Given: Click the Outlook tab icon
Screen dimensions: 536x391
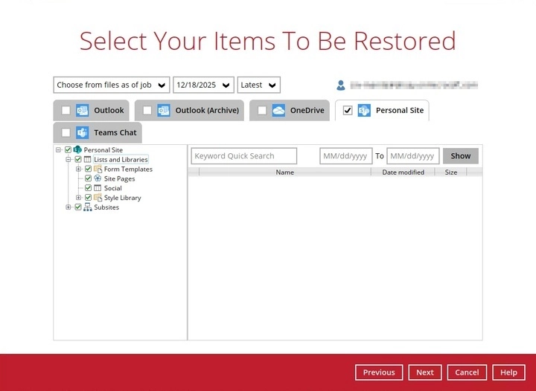Looking at the screenshot, I should tap(82, 111).
